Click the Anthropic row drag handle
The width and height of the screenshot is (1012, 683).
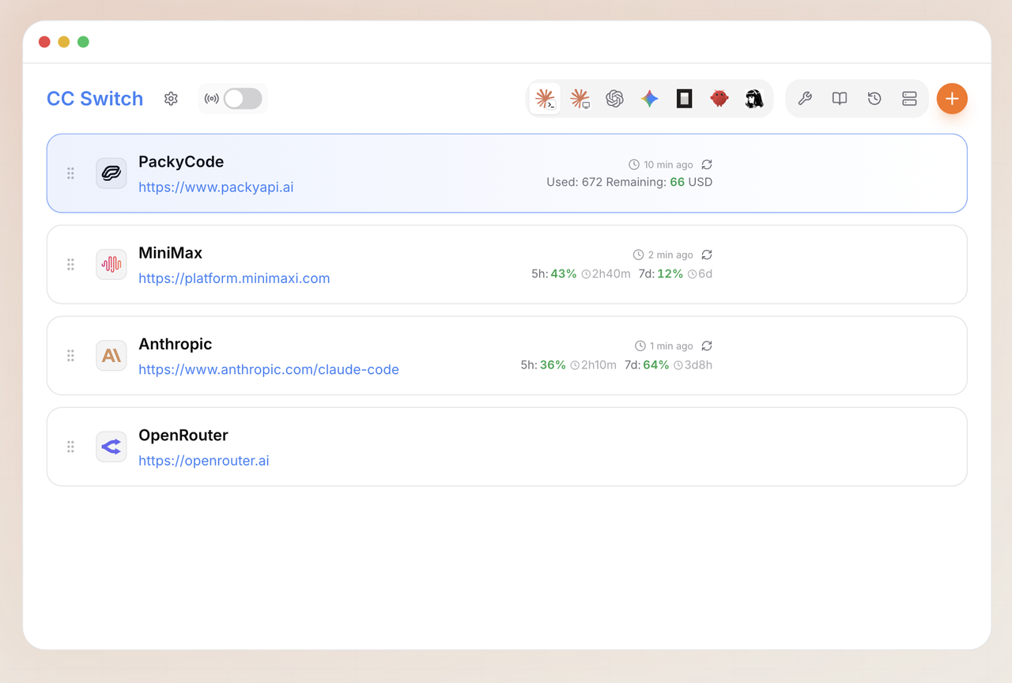(x=70, y=356)
